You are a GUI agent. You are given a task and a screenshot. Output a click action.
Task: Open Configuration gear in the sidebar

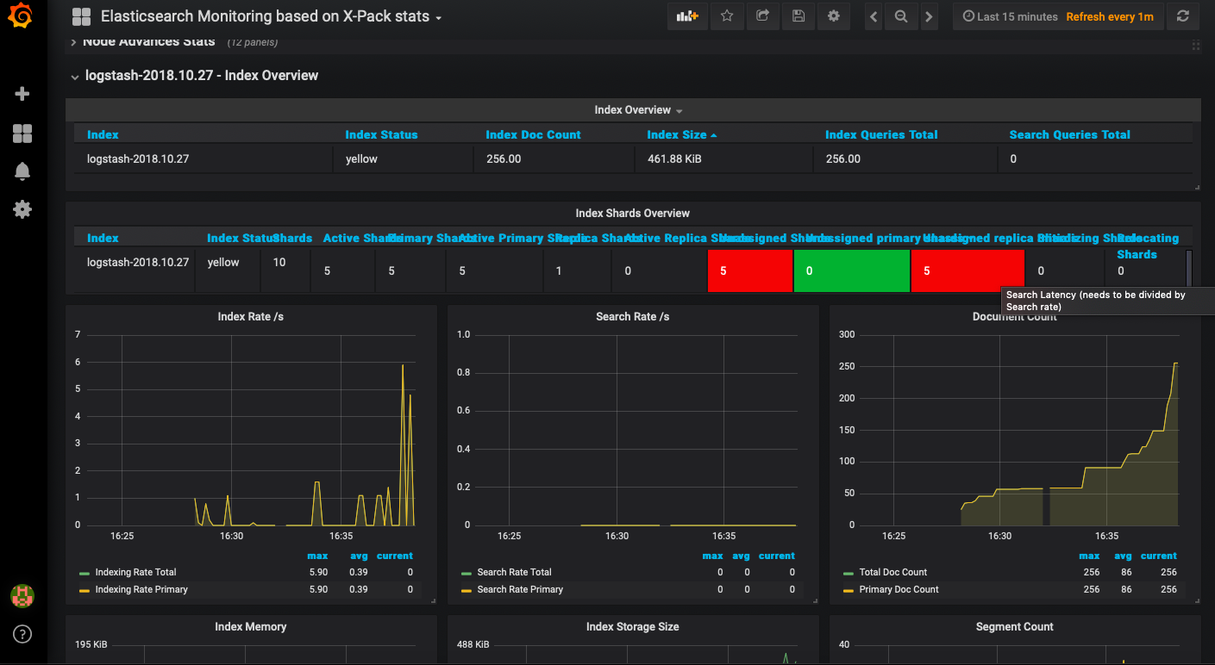(x=22, y=209)
